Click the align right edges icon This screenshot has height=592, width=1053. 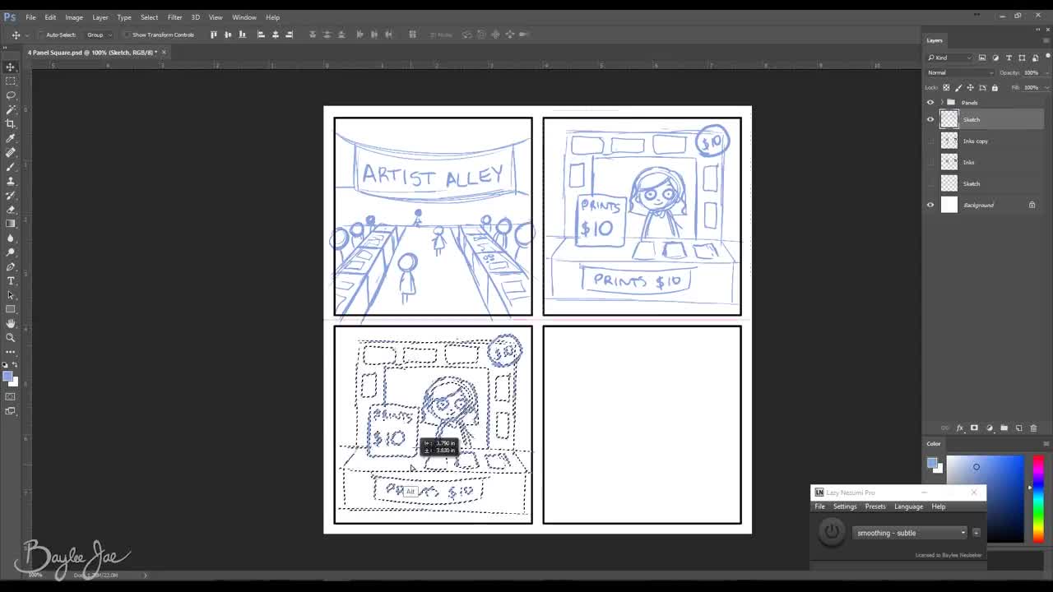point(289,35)
